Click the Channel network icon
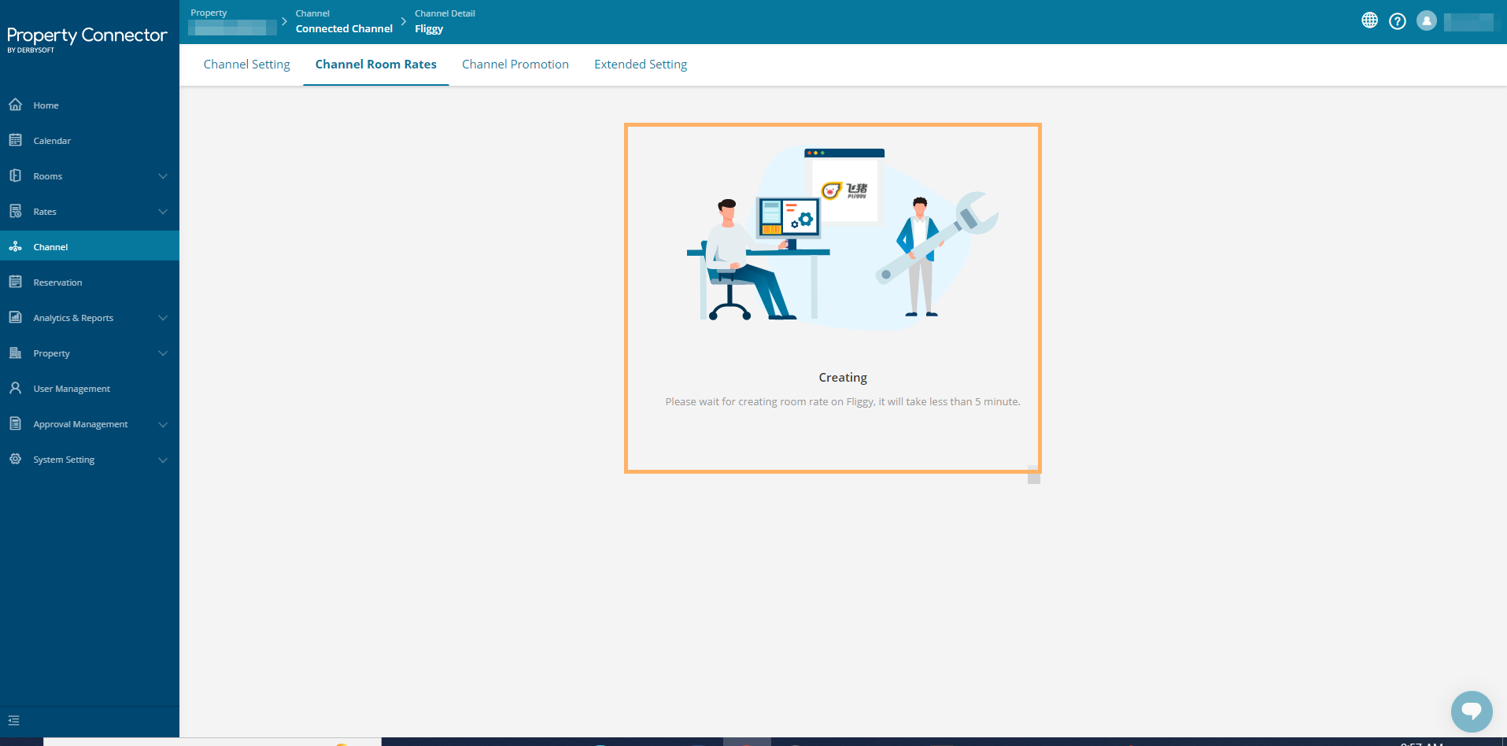 [x=15, y=246]
